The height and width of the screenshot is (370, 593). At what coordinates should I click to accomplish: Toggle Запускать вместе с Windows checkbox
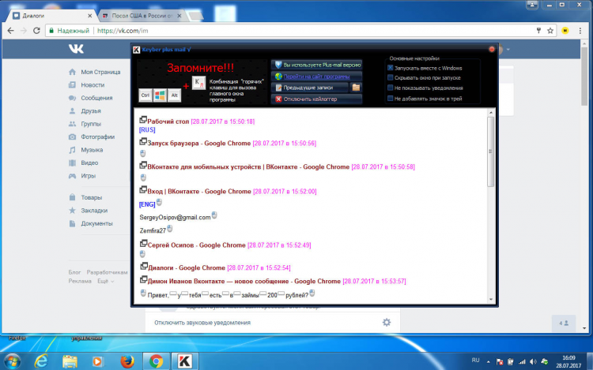click(x=391, y=68)
